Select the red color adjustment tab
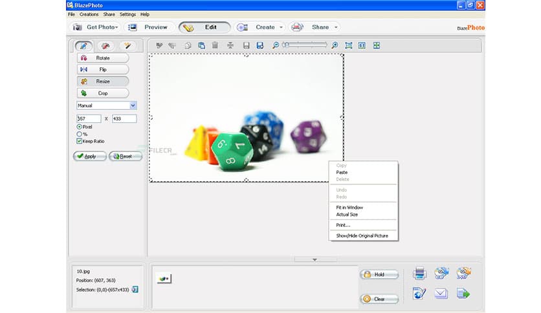 105,46
